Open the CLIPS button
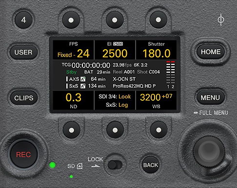Image resolution: width=237 pixels, height=188 pixels. tap(24, 98)
